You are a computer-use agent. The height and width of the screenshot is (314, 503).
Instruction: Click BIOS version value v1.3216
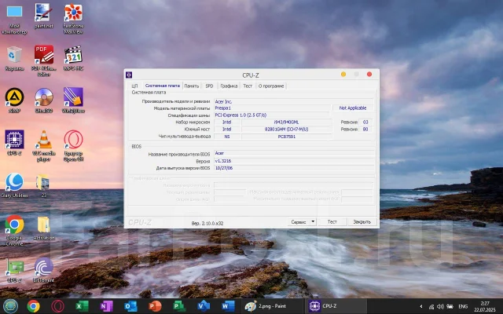[x=294, y=161]
